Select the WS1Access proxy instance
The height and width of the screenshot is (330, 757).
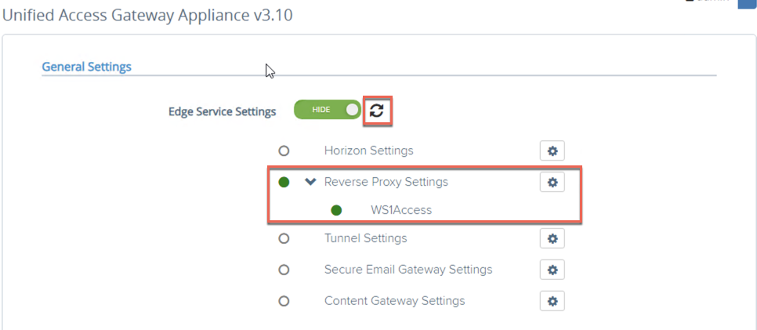click(x=401, y=210)
